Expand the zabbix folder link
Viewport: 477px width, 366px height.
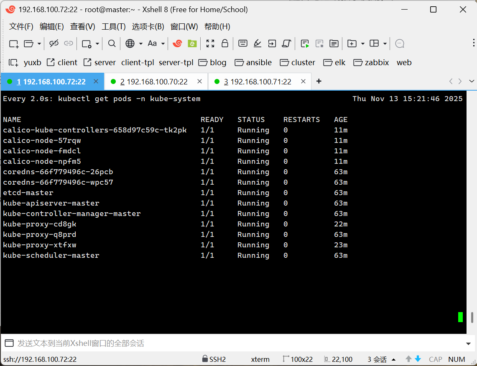click(x=371, y=63)
